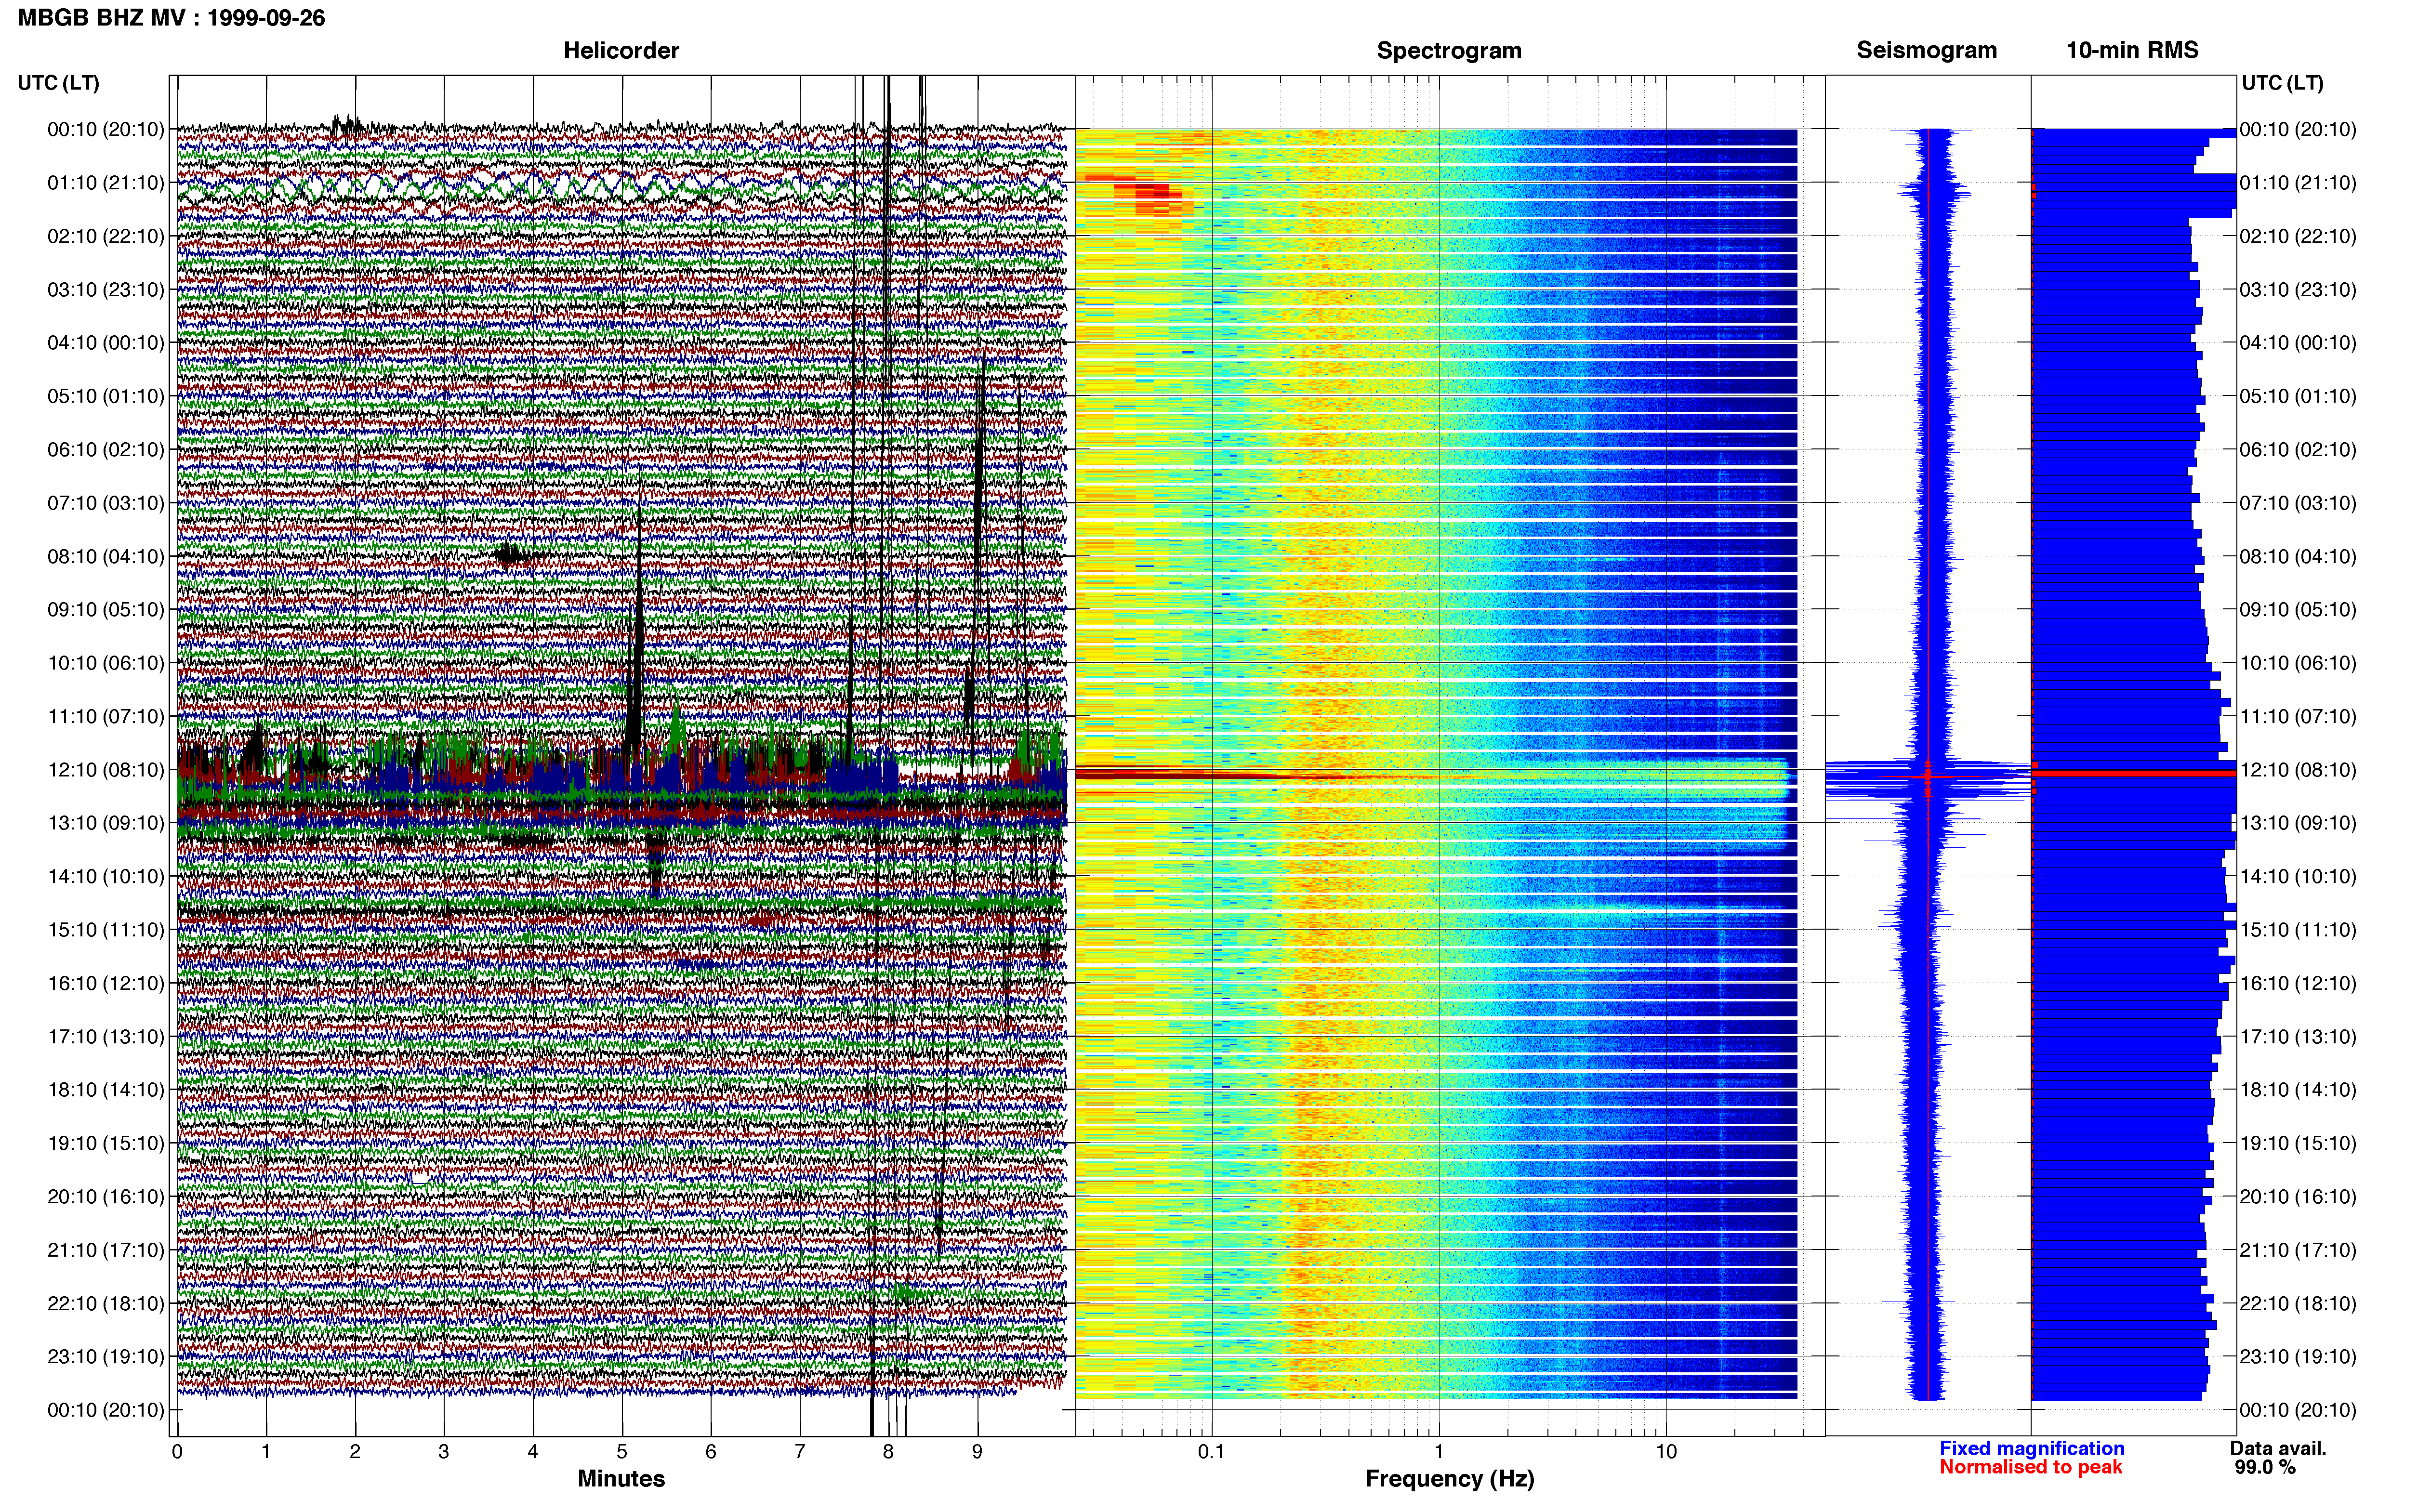Click the left 'UTC (LT)' axis label
Image resolution: width=2418 pixels, height=1512 pixels.
[58, 82]
